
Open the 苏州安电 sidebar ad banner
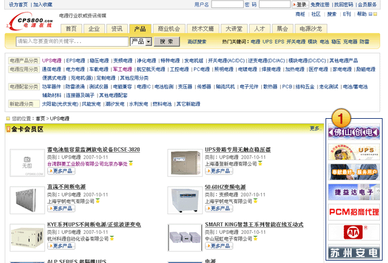(x=355, y=251)
